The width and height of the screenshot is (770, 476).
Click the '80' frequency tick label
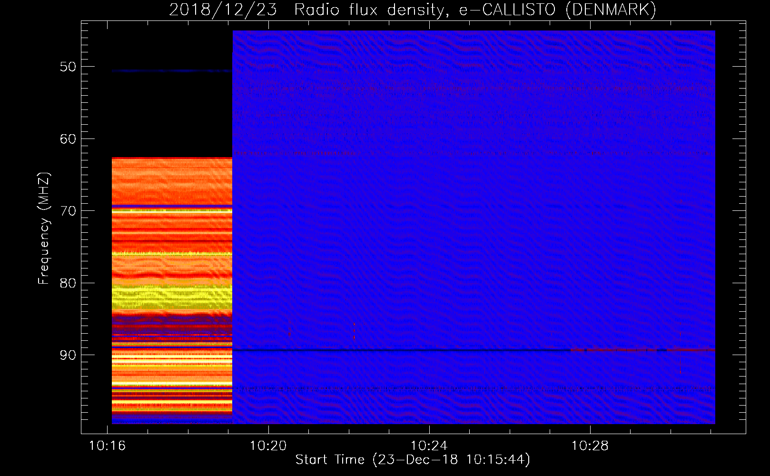click(x=68, y=283)
